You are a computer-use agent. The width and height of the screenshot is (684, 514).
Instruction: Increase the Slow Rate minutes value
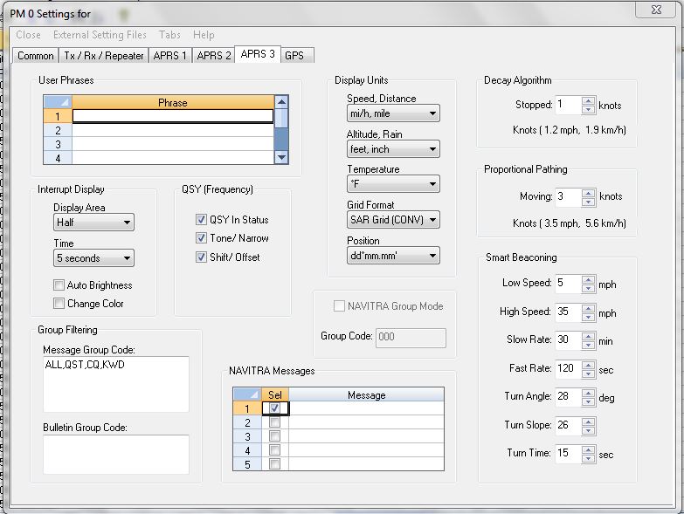(588, 335)
